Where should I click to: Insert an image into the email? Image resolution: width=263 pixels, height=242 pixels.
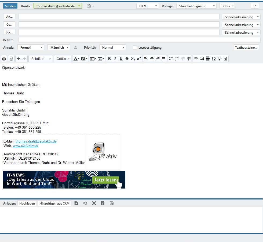tap(202, 59)
